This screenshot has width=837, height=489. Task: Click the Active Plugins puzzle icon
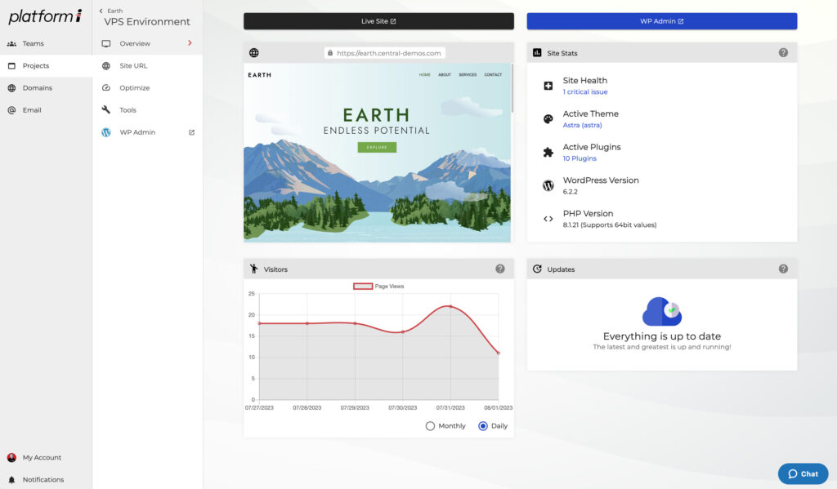[548, 153]
